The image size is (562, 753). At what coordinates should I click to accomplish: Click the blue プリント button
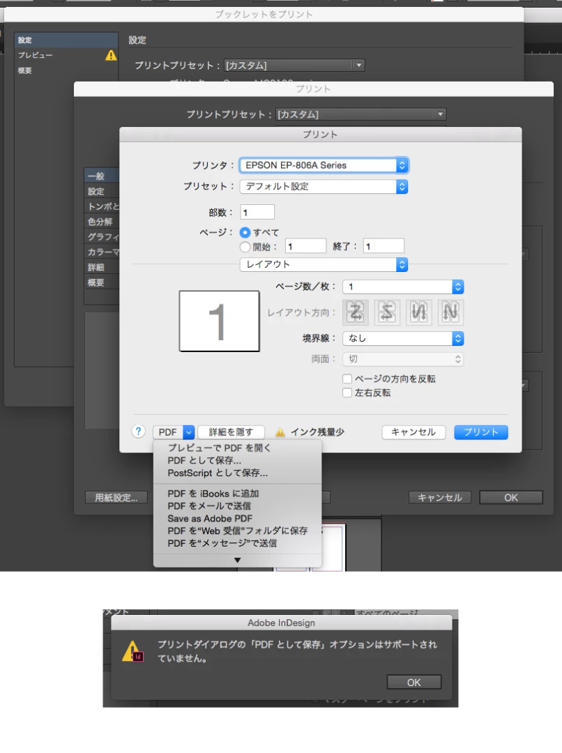point(481,432)
